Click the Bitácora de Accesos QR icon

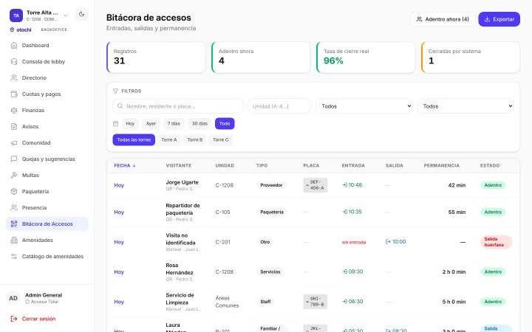tap(14, 224)
